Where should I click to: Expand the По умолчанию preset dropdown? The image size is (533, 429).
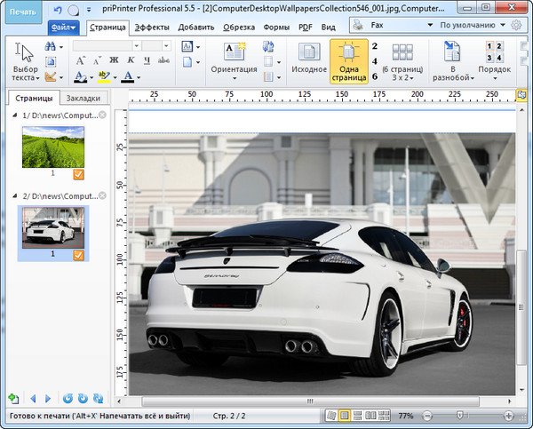471,27
